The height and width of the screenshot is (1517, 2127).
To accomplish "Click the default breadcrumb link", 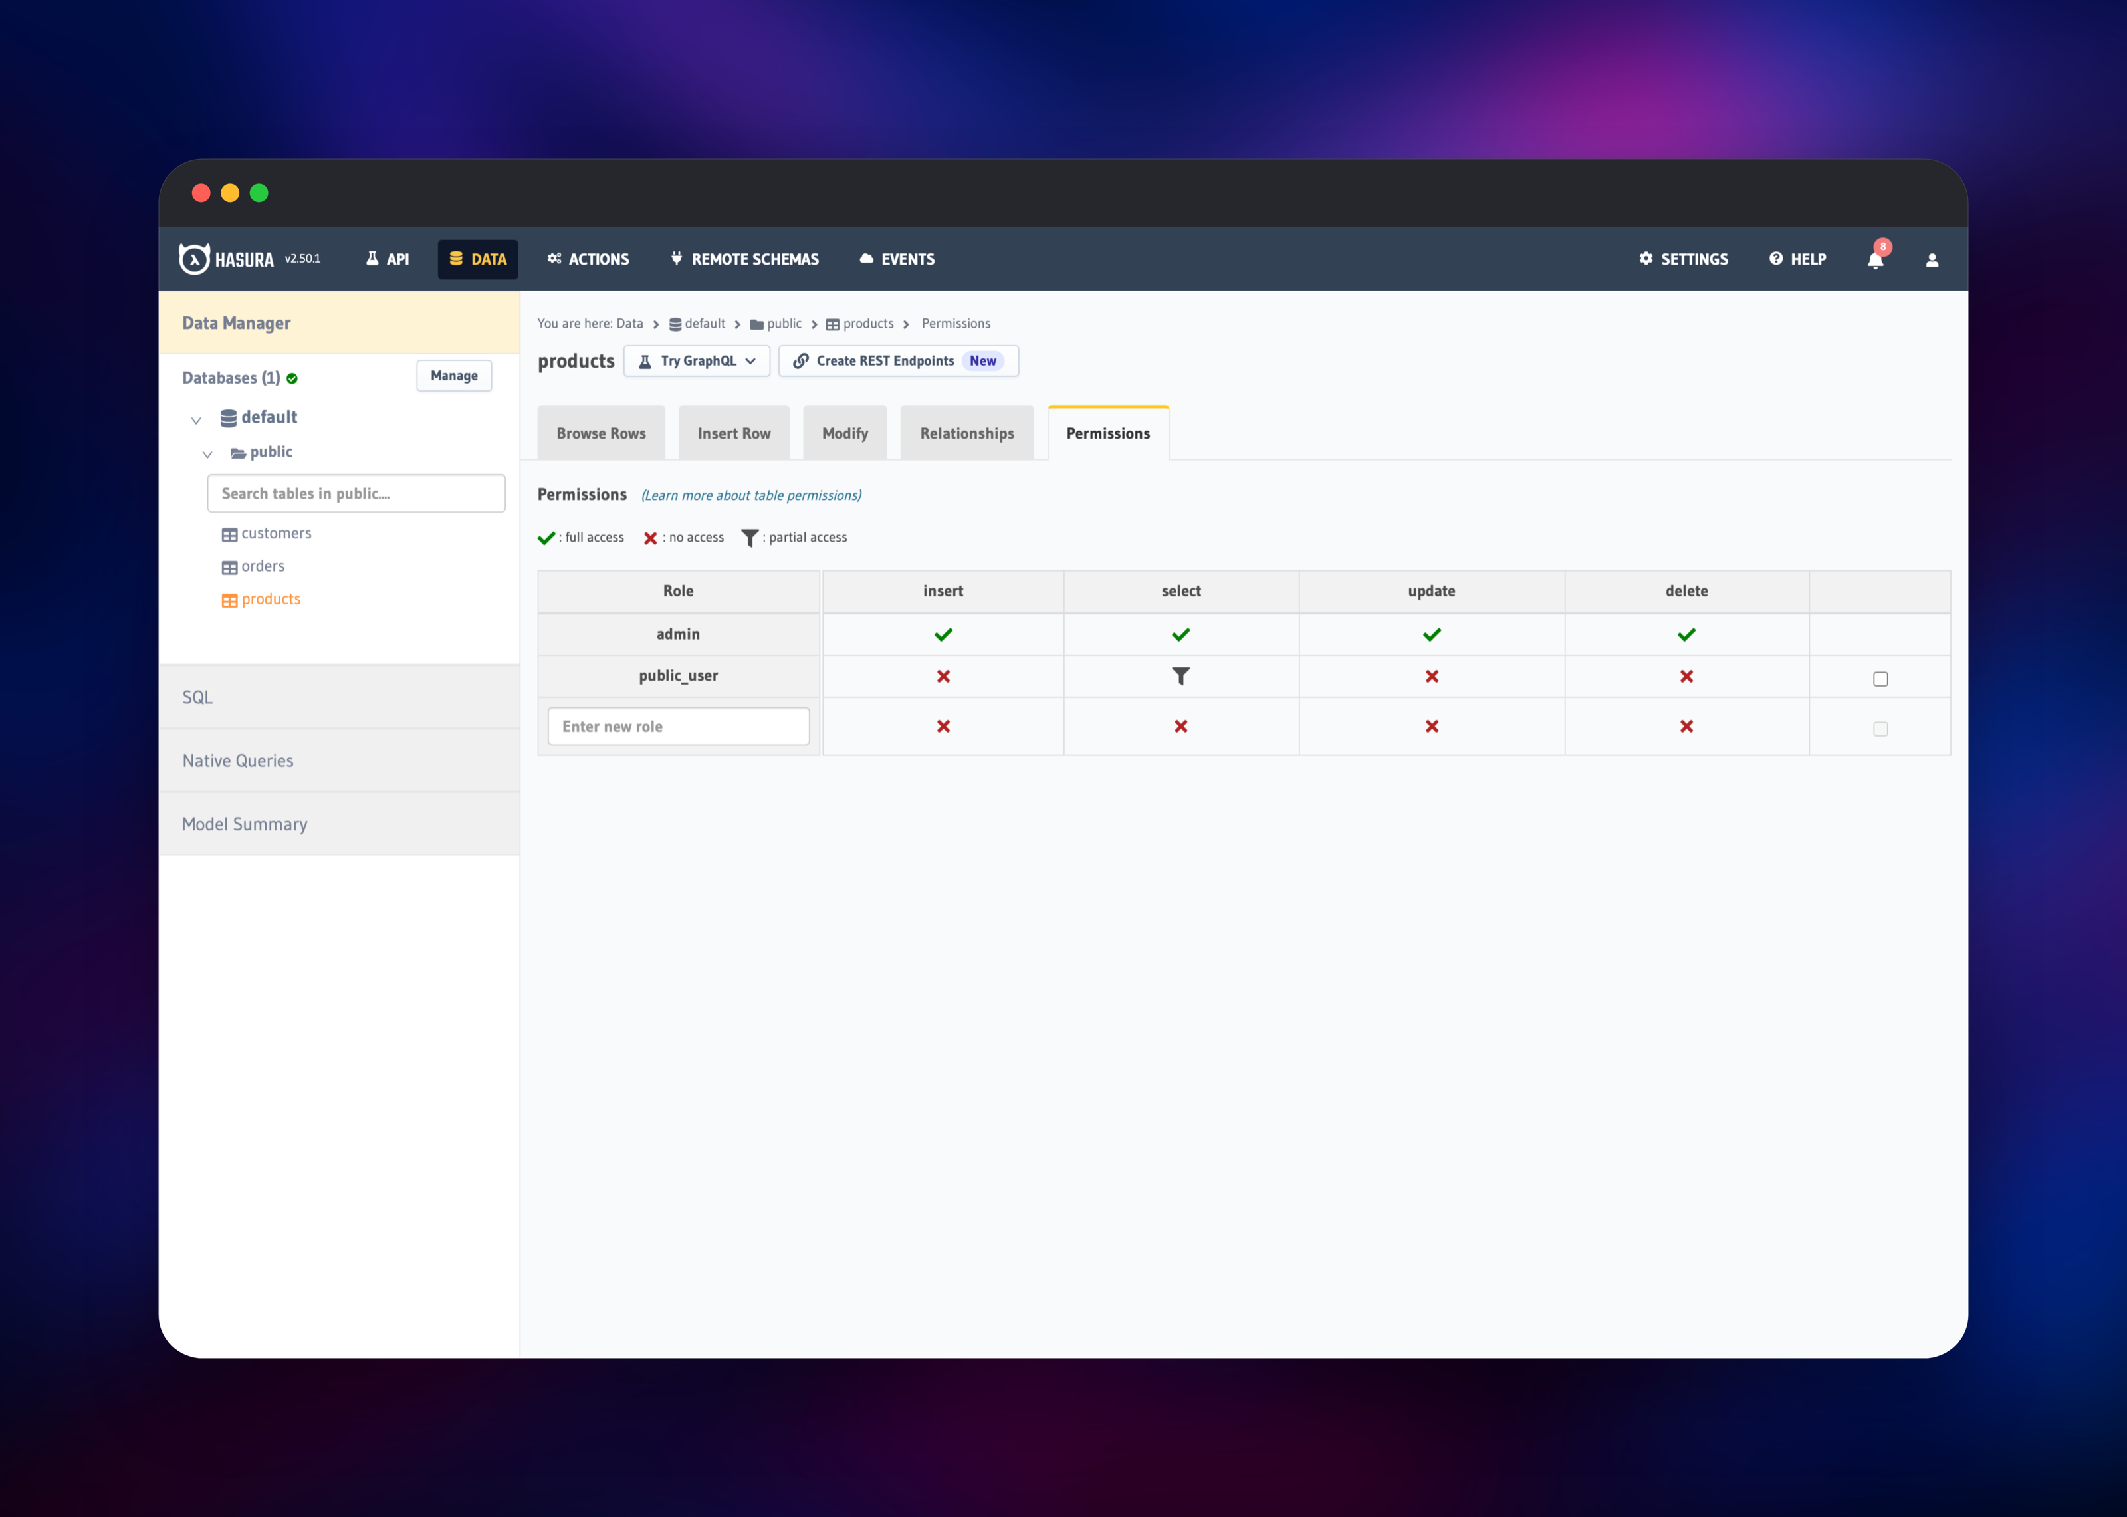I will tap(705, 324).
